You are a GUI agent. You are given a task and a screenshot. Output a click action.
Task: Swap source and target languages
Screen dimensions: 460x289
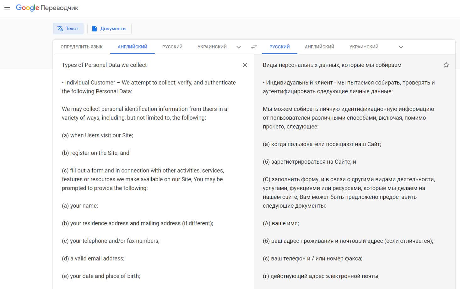click(254, 47)
